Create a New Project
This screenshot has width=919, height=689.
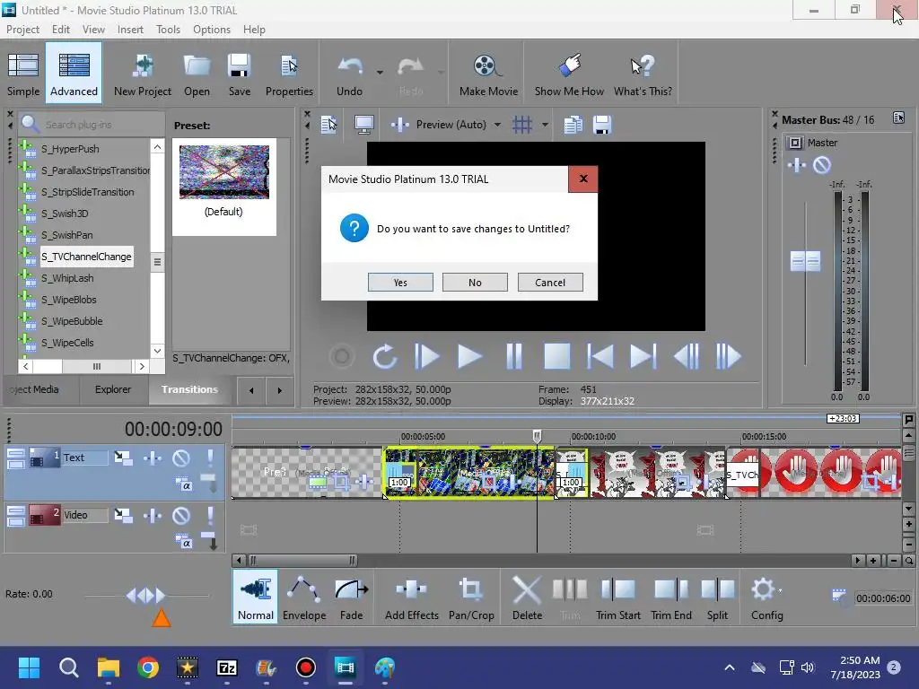pos(143,74)
